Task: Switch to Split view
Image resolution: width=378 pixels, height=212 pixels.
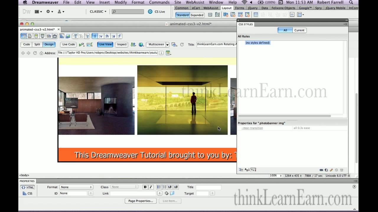Action: pos(37,44)
